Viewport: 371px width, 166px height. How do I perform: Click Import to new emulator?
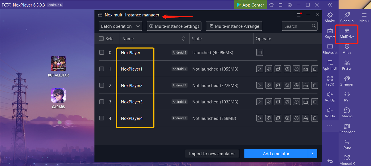pos(212,154)
